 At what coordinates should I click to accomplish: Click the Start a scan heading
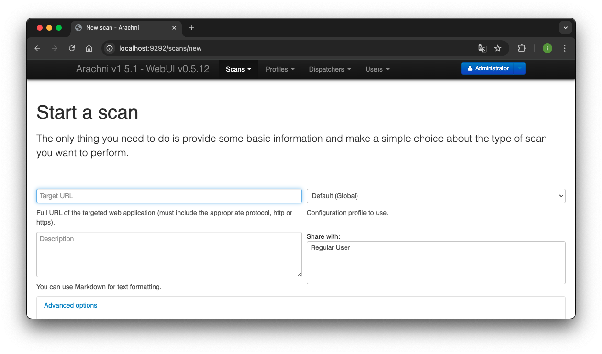click(87, 113)
